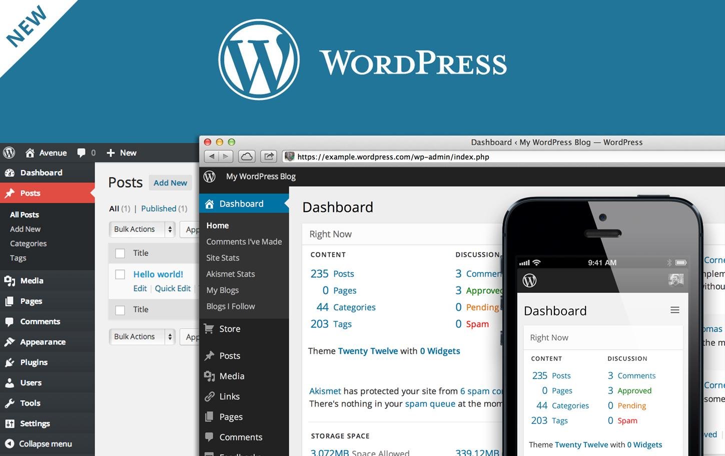Viewport: 725px width, 456px height.
Task: Click the Share button in the browser toolbar
Action: (269, 156)
